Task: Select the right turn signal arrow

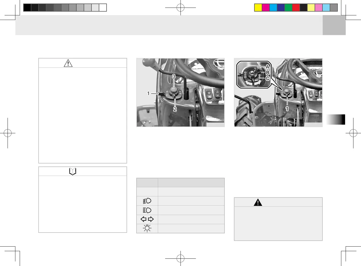Action: (x=151, y=219)
